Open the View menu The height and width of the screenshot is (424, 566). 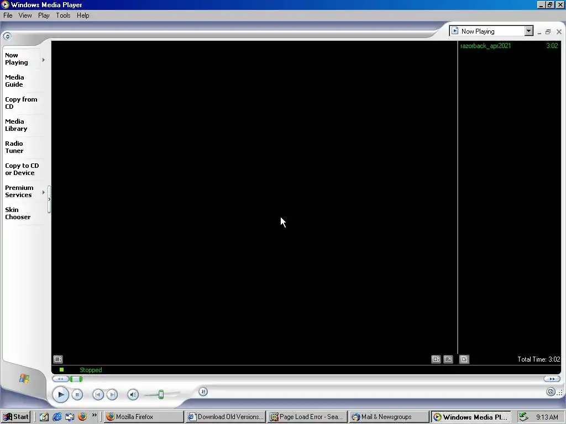25,15
